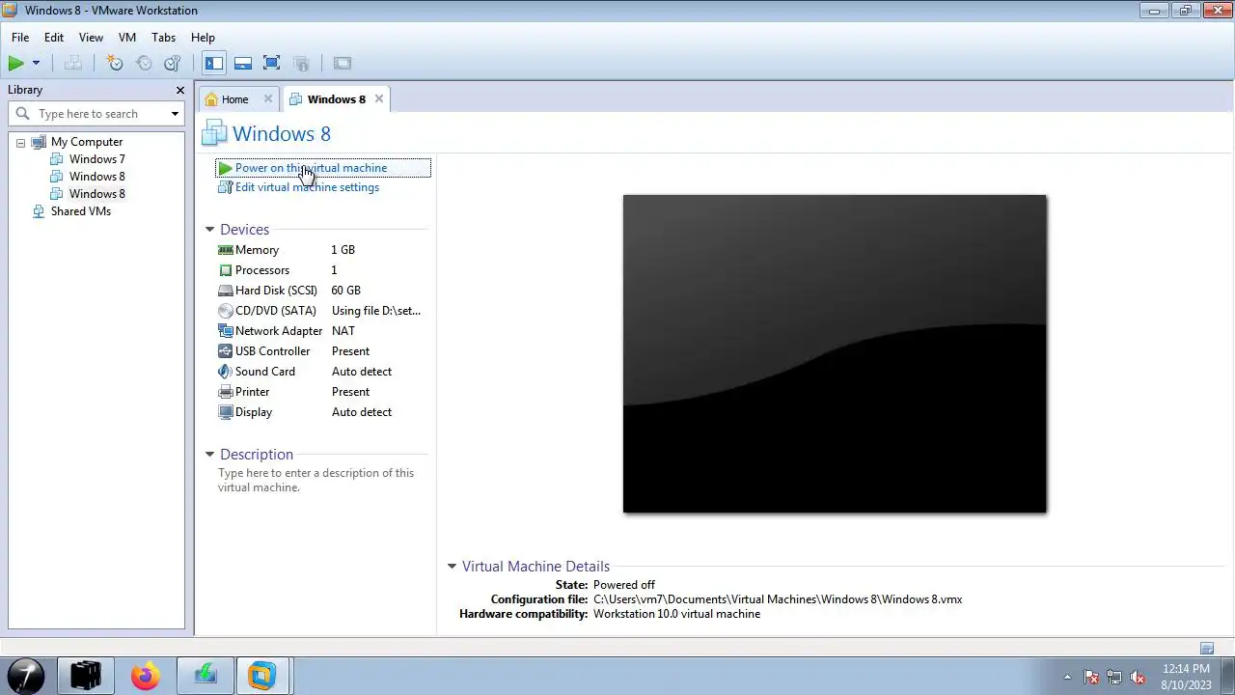Select My Computer in the library

click(87, 142)
